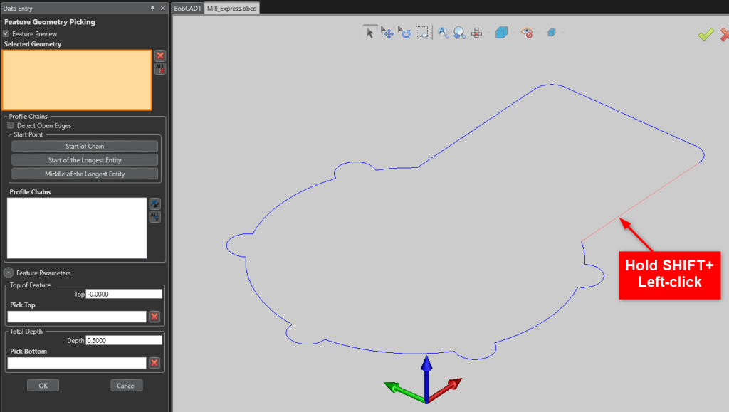Cancel with the red X icon
The image size is (729, 412).
[x=724, y=33]
